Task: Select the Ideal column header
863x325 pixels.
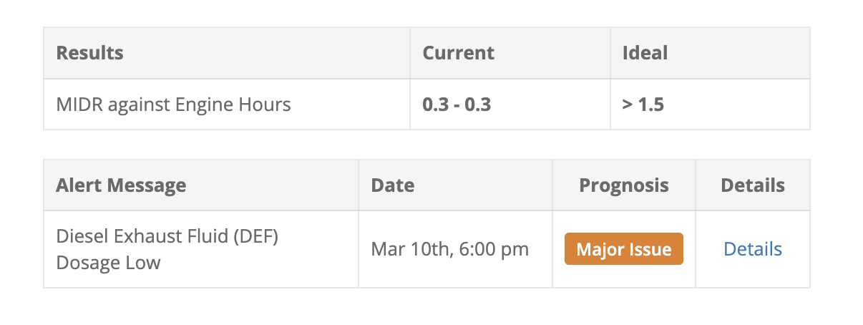Action: point(645,53)
